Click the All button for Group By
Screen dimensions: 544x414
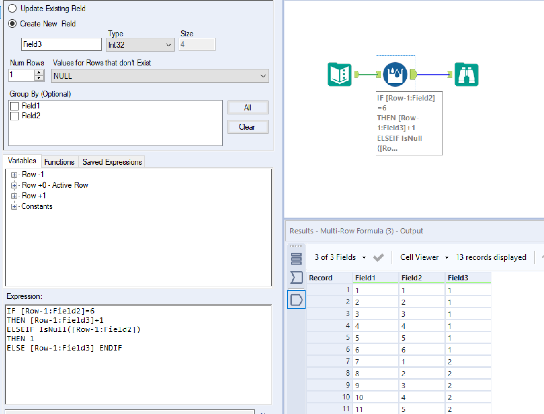[x=247, y=107]
